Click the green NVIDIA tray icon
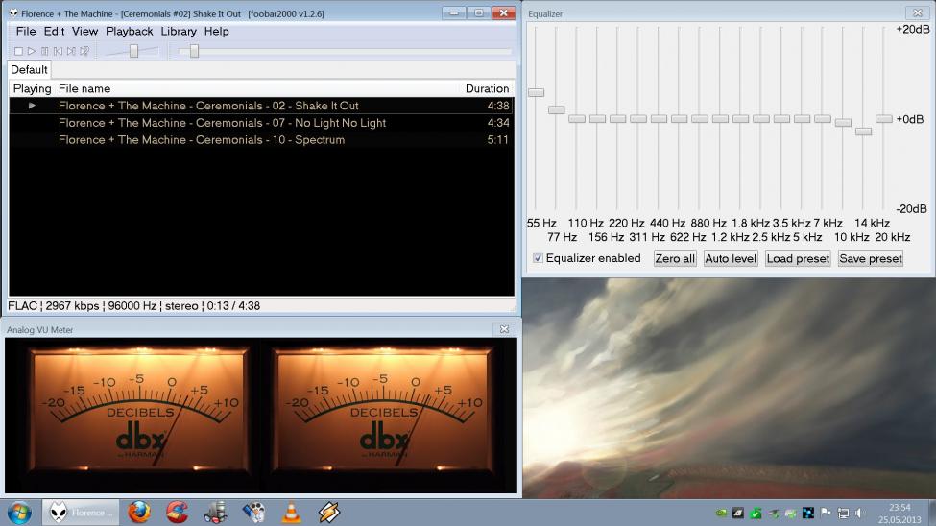Screen dimensions: 936x526 coord(721,513)
